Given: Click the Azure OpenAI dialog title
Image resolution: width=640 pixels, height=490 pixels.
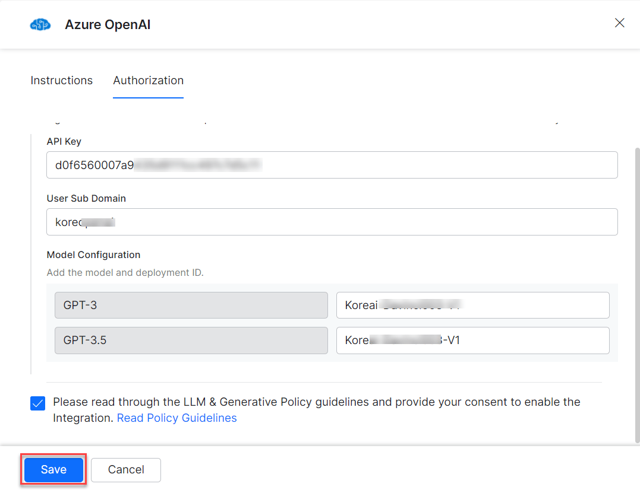Looking at the screenshot, I should coord(108,24).
